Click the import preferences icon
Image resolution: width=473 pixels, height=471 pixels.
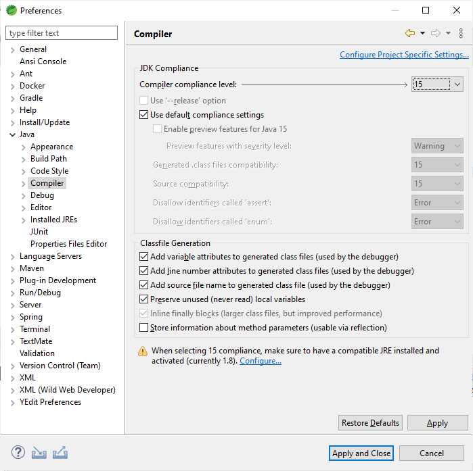(x=39, y=453)
